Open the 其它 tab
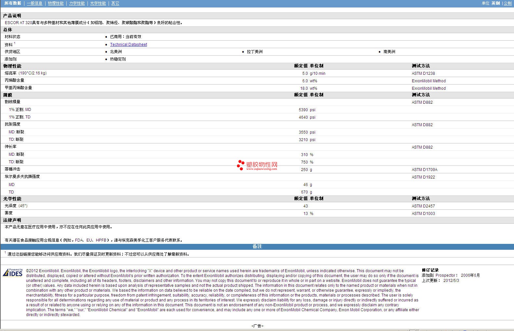514x331 pixels. [115, 3]
